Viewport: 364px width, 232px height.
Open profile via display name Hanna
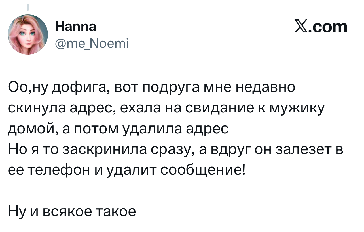point(76,27)
